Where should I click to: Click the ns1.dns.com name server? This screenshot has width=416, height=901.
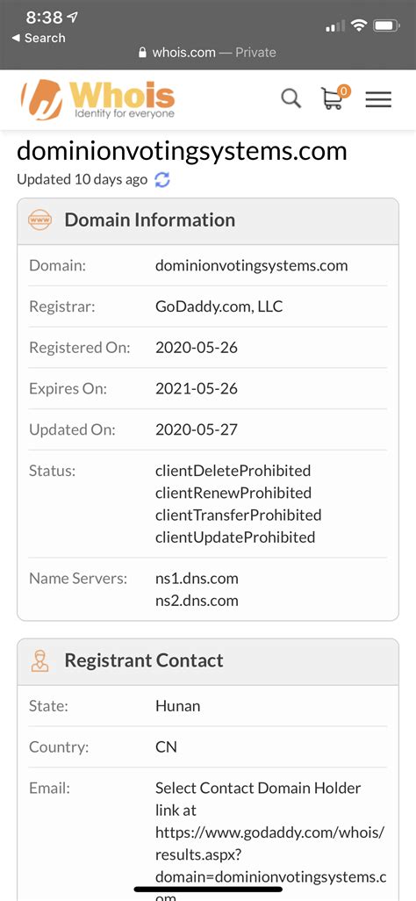point(197,578)
